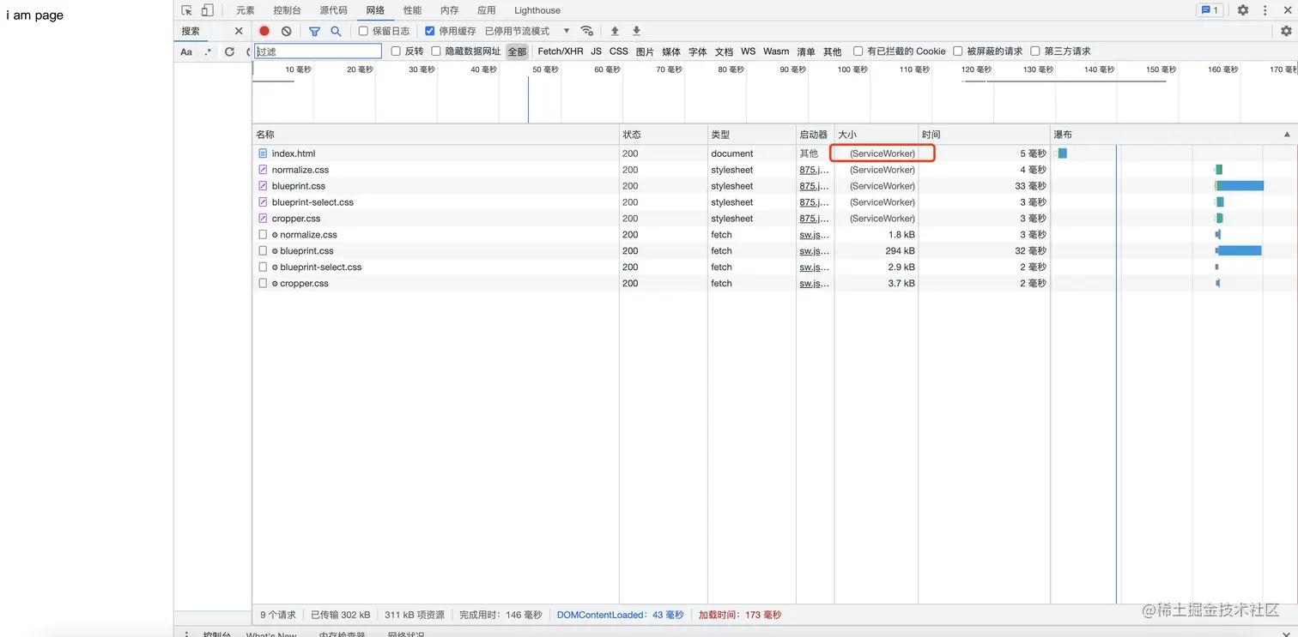Select the index.html document icon
Viewport: 1298px width, 637px height.
(263, 153)
